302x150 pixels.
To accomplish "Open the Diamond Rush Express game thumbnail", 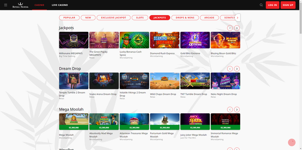I will (165, 40).
